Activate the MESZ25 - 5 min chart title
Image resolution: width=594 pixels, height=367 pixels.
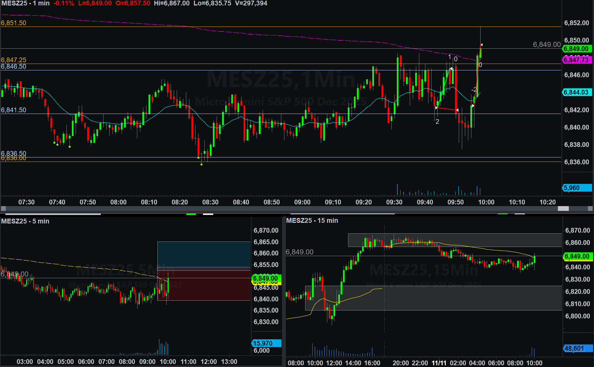click(25, 221)
